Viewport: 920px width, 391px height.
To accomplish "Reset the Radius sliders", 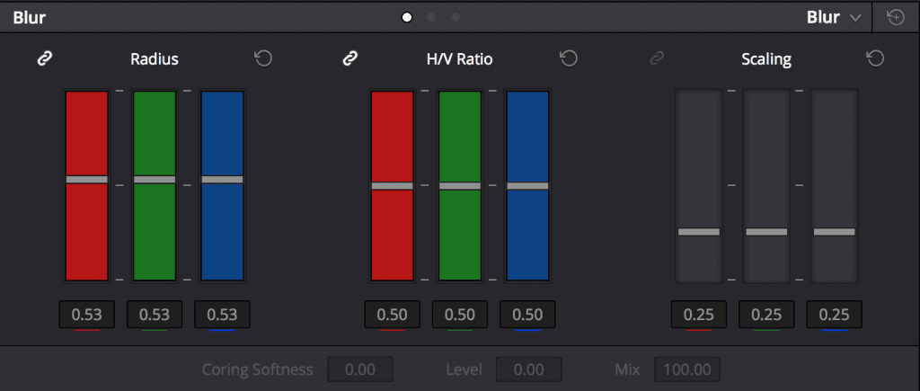I will coord(263,59).
